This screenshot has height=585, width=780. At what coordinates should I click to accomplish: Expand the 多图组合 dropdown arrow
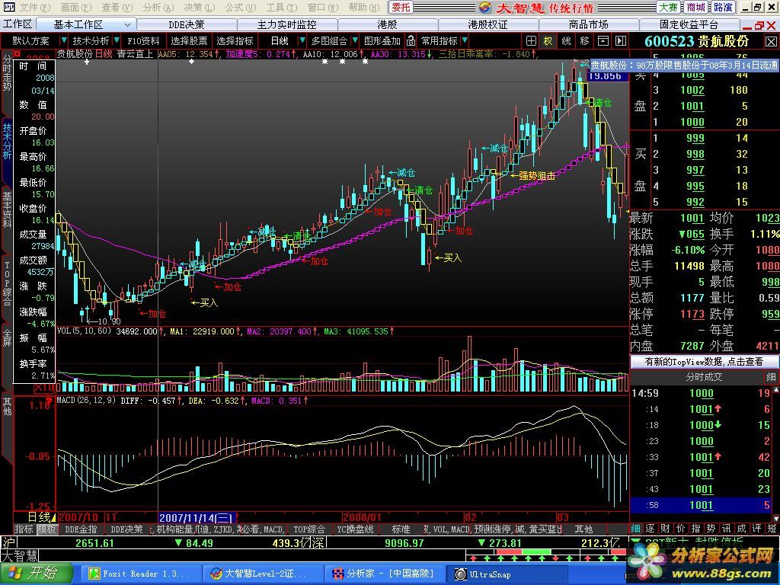click(355, 40)
